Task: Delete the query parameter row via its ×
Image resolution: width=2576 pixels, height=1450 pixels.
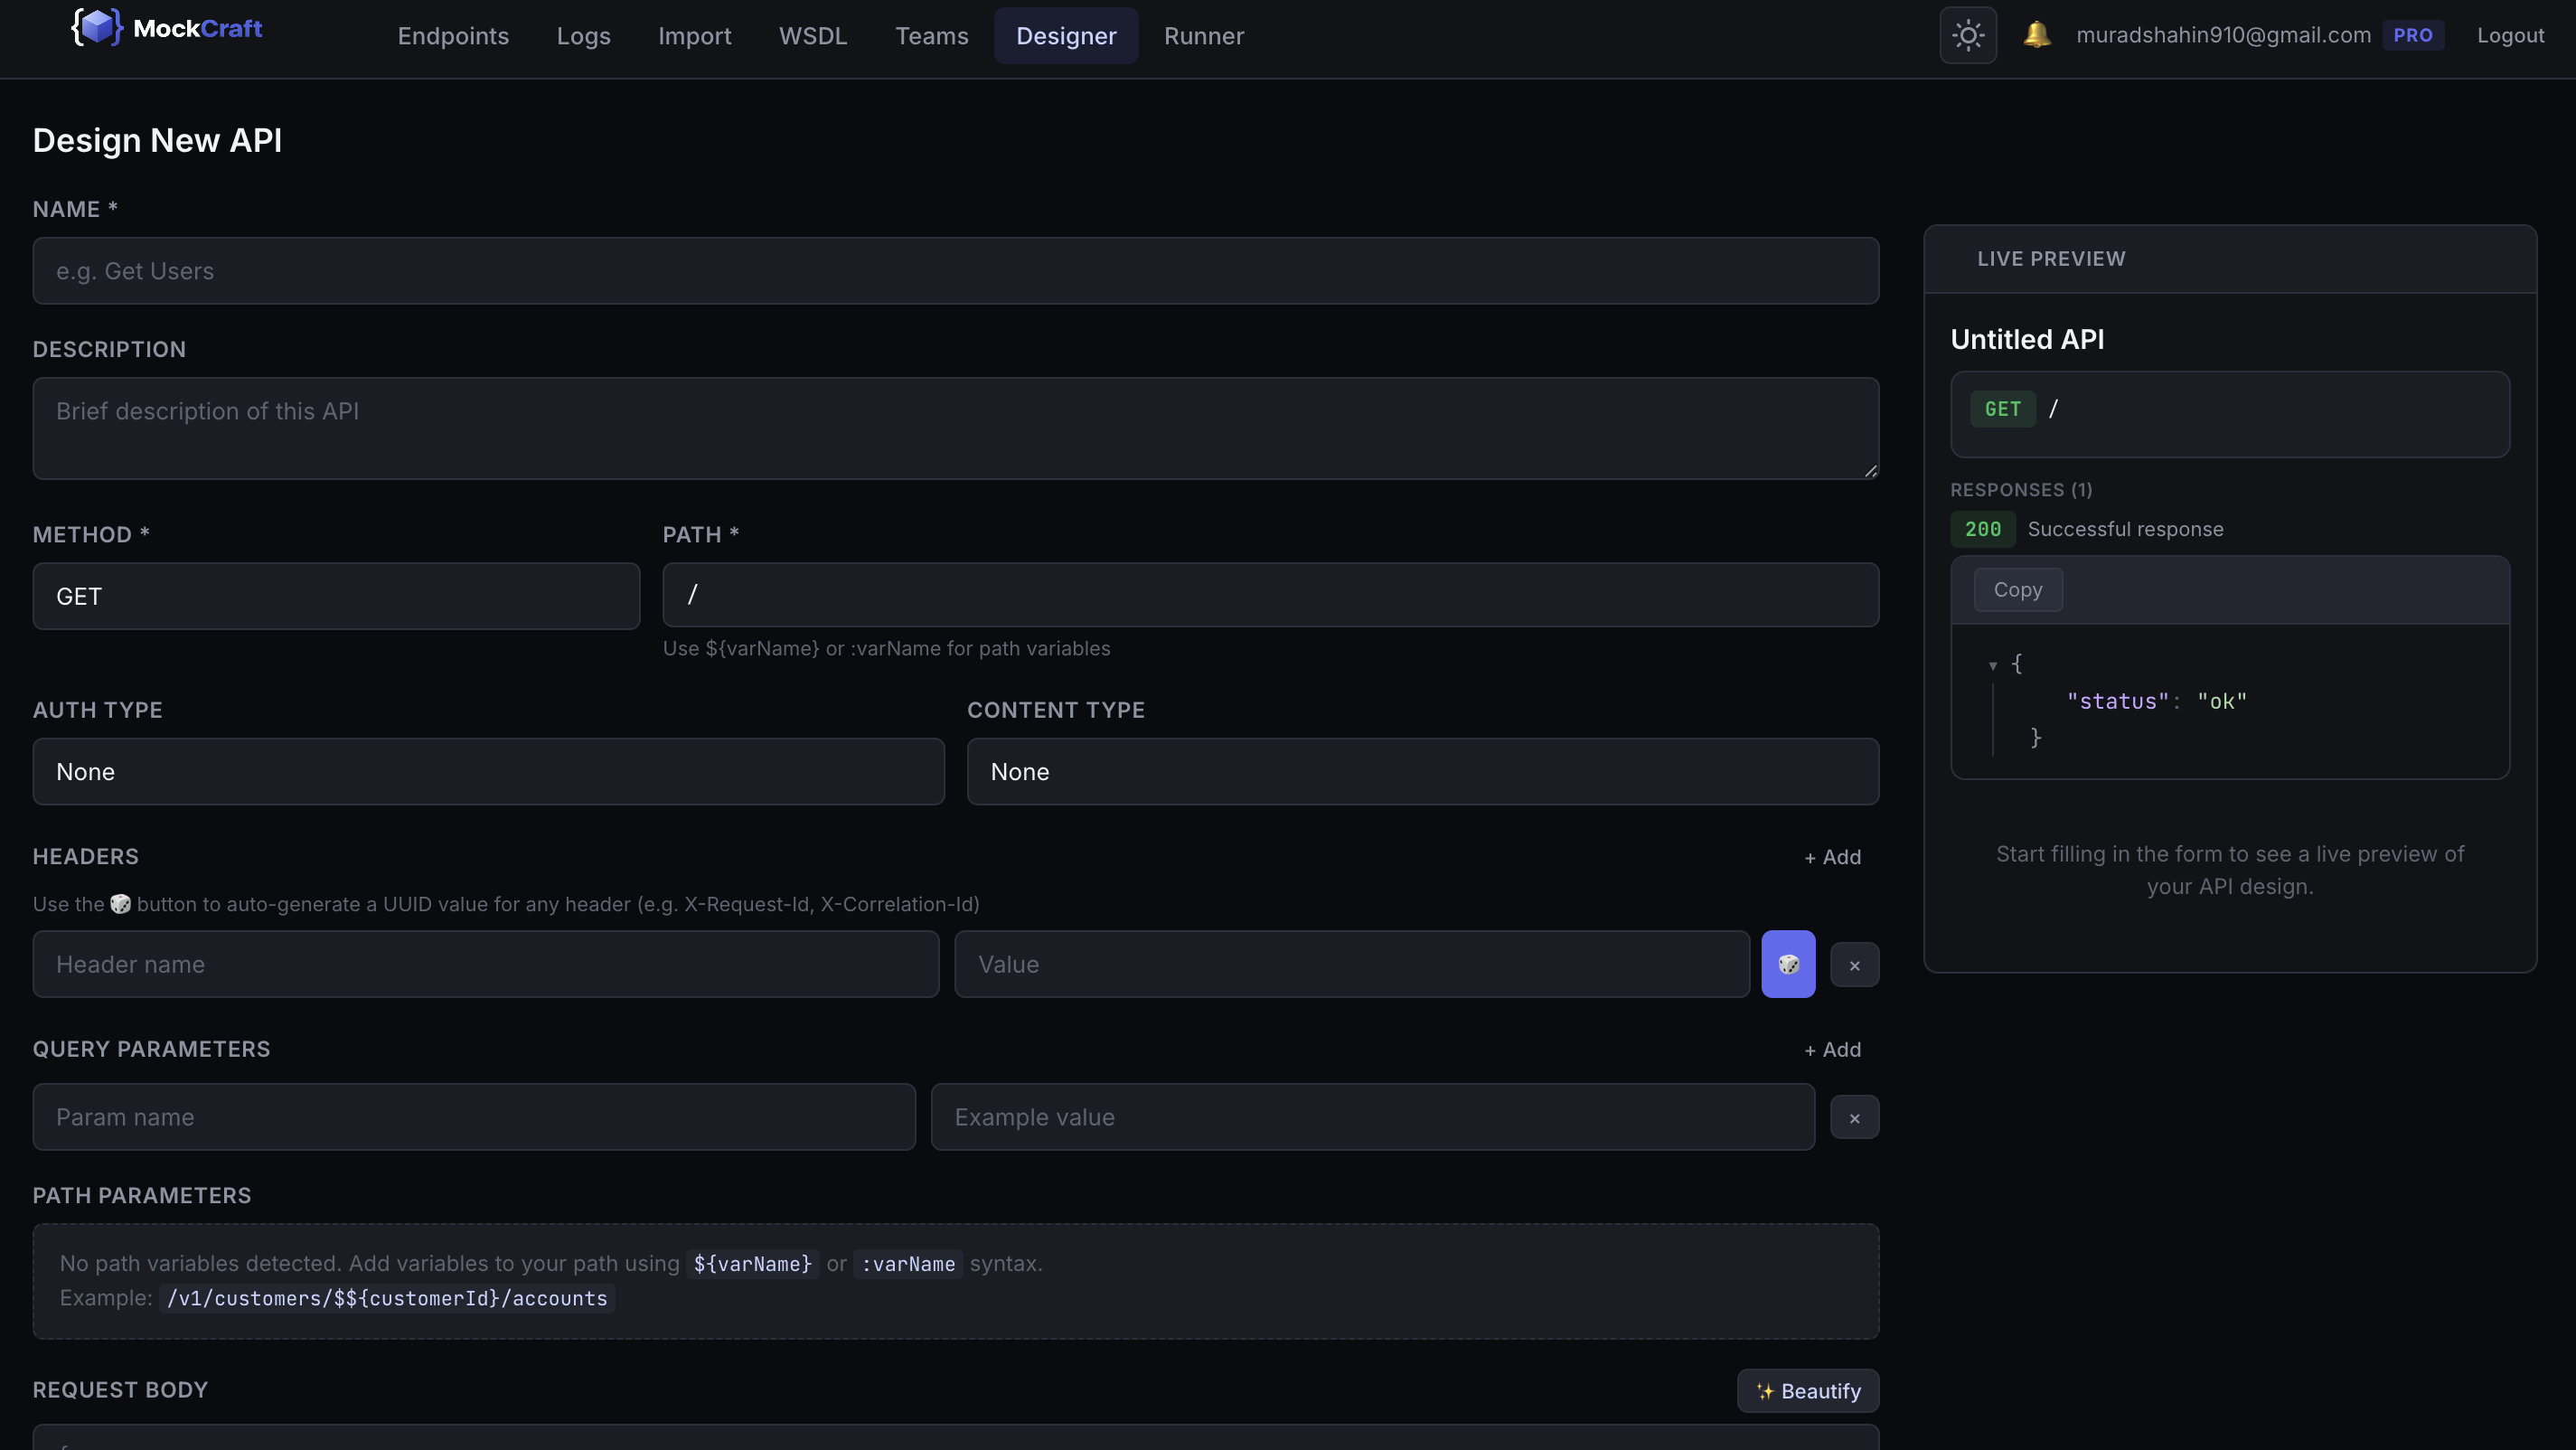Action: pyautogui.click(x=1853, y=1117)
